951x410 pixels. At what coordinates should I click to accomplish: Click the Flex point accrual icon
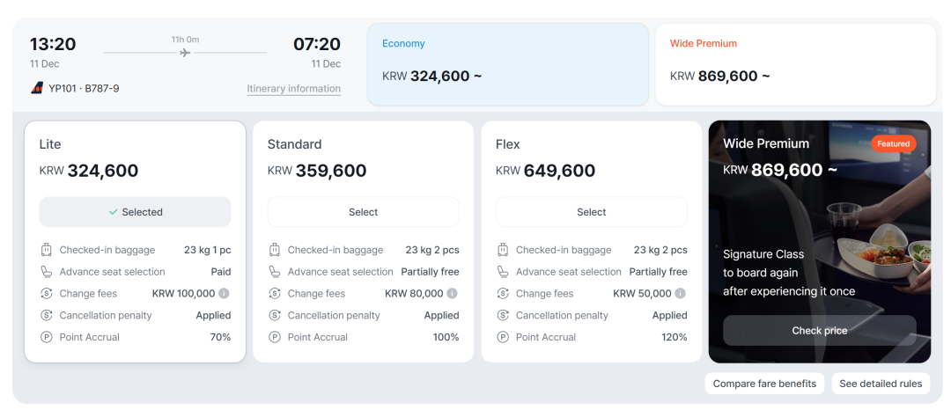(x=503, y=337)
